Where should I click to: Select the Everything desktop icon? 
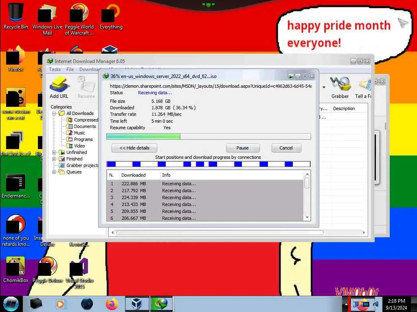(x=111, y=16)
